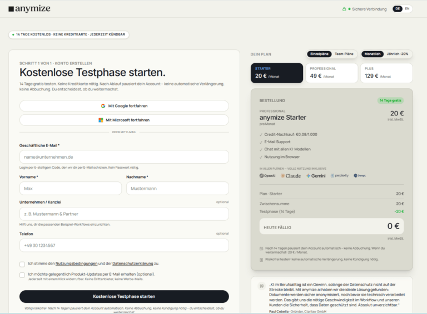The image size is (427, 314).
Task: Open the Datenschutzerklärung link
Action: coord(133,264)
